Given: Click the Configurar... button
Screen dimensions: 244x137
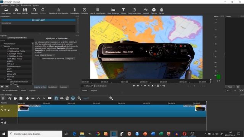Looking at the screenshot, I should coord(70,59).
